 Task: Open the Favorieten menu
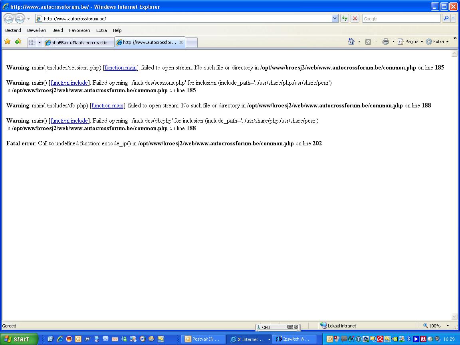coord(79,30)
